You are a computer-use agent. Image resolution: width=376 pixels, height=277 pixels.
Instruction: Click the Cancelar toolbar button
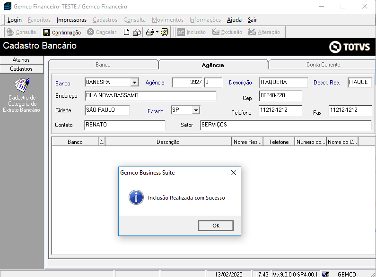point(102,32)
